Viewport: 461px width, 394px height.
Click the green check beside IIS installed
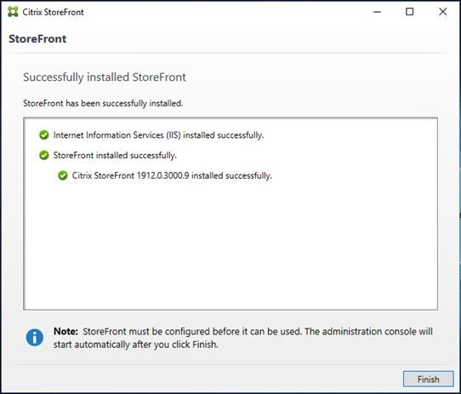pos(44,135)
